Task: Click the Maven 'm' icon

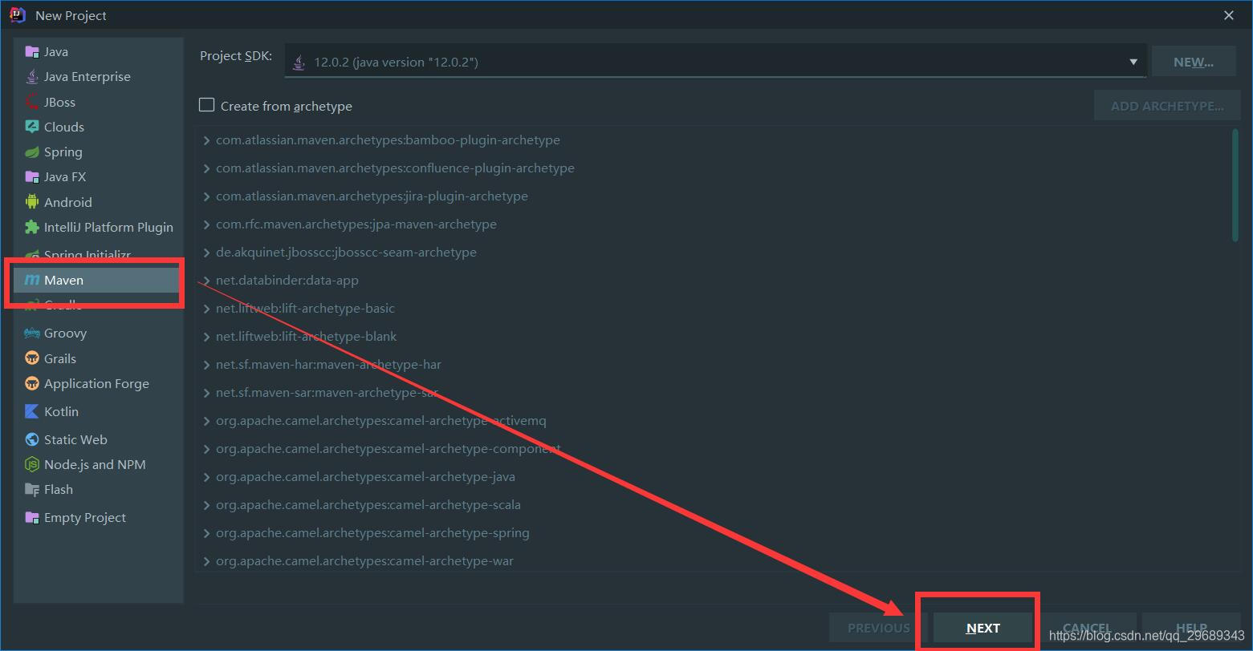Action: [32, 280]
